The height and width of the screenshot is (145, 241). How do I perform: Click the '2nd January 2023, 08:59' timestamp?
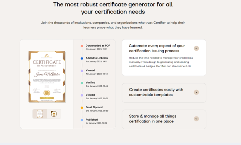(97, 111)
